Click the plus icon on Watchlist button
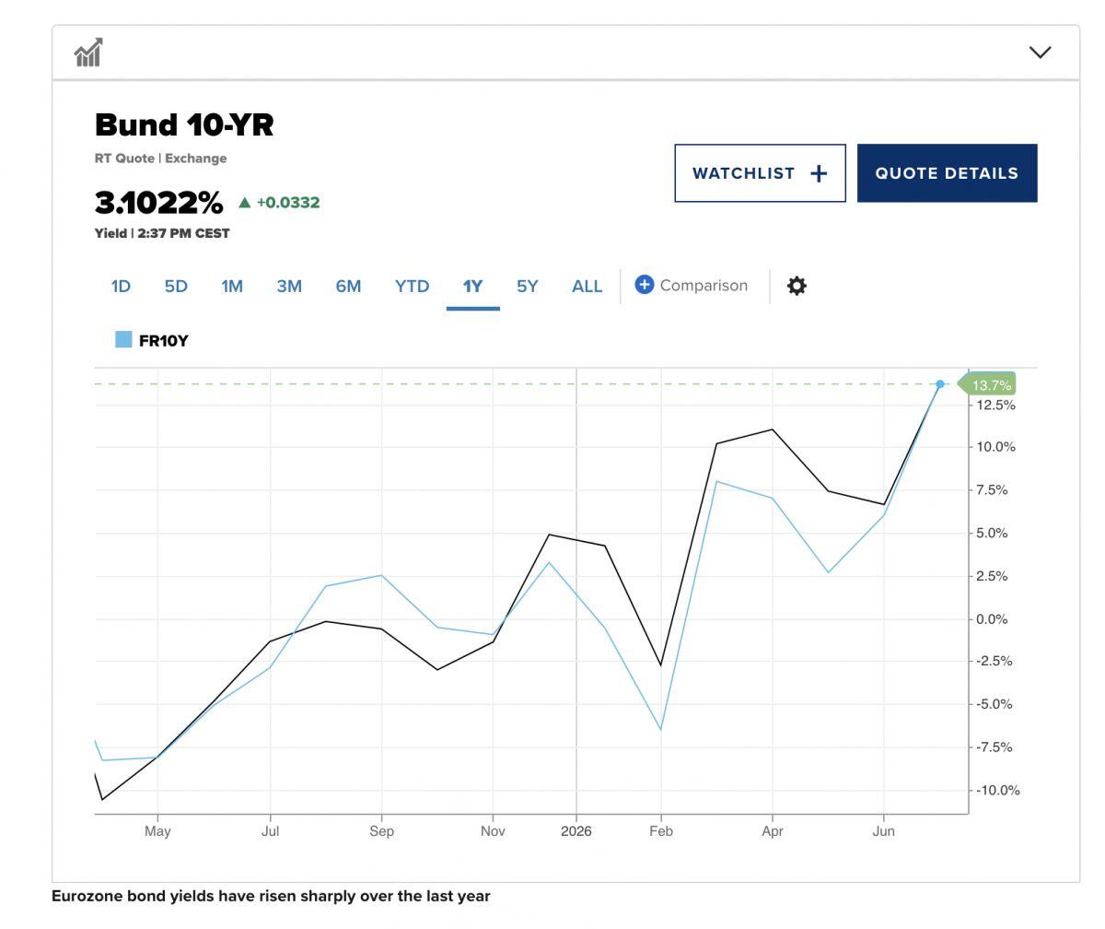The height and width of the screenshot is (929, 1105). (819, 173)
